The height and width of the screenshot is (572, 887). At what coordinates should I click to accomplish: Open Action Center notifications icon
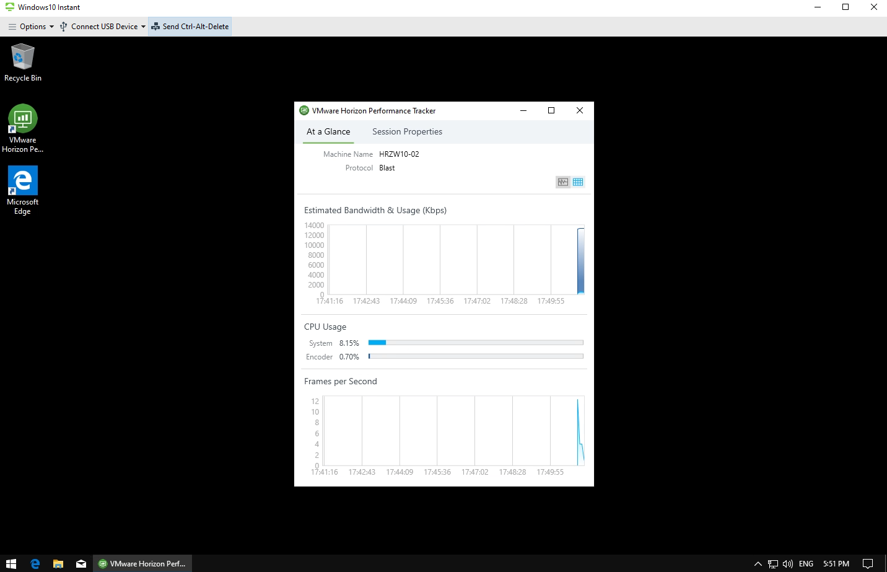[x=868, y=564]
